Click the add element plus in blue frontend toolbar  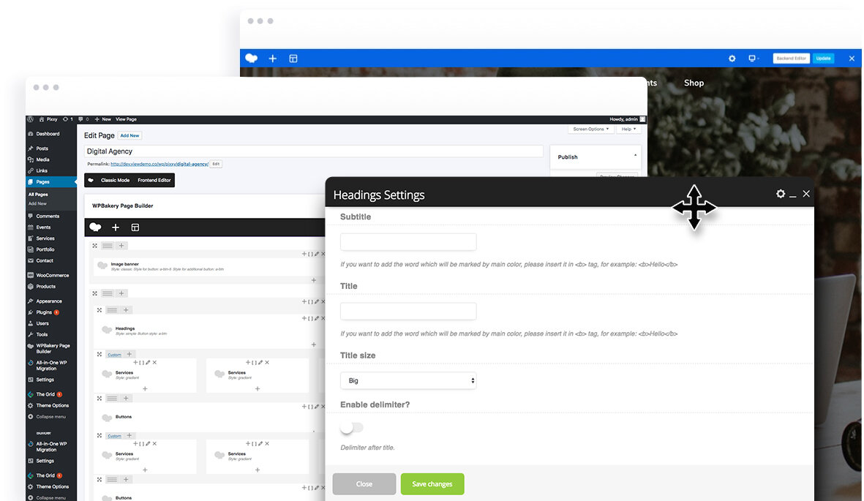click(x=273, y=59)
